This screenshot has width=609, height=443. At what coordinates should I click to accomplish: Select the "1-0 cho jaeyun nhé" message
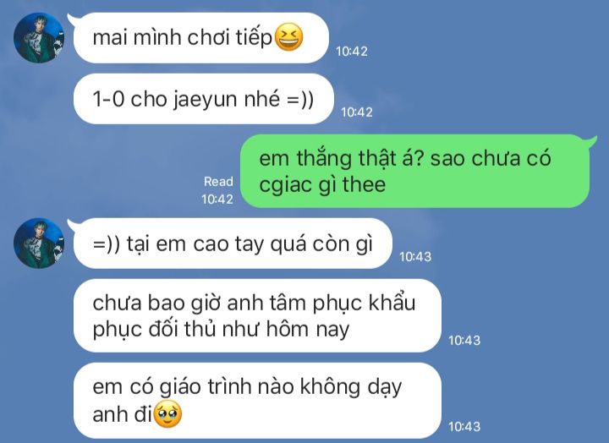(x=204, y=99)
